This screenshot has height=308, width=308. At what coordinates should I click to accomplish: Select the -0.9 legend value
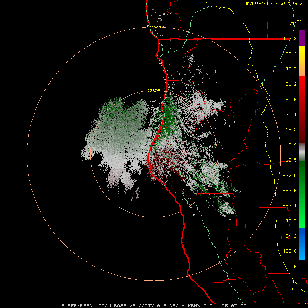(291, 145)
